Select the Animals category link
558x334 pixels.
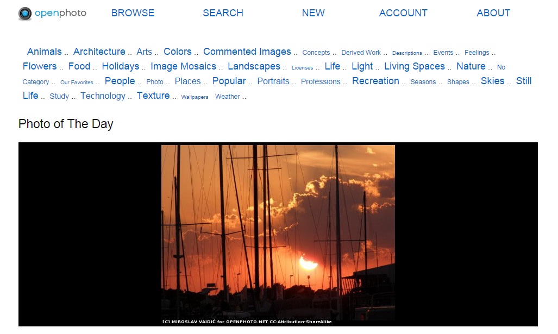pos(45,52)
